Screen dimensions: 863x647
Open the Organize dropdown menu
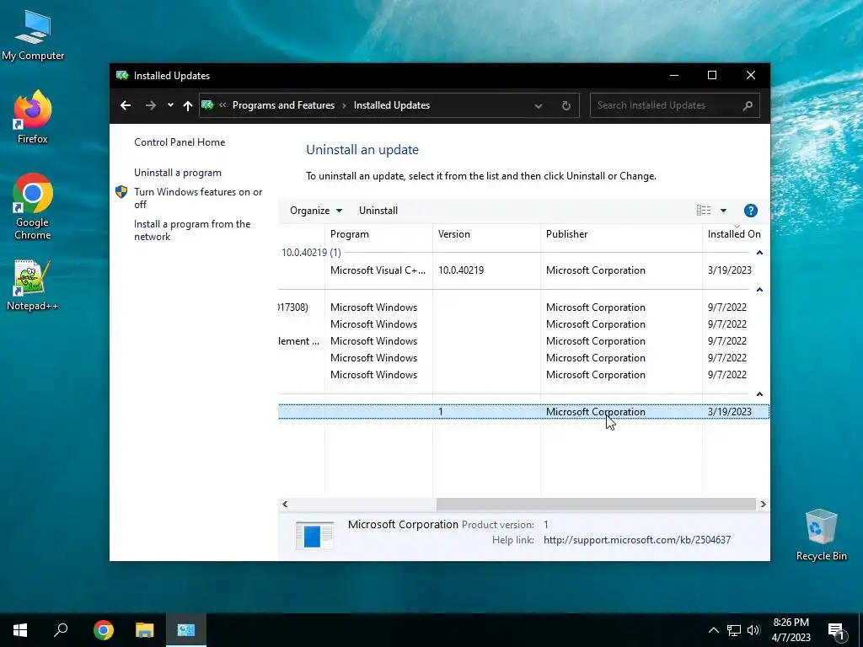(x=316, y=211)
